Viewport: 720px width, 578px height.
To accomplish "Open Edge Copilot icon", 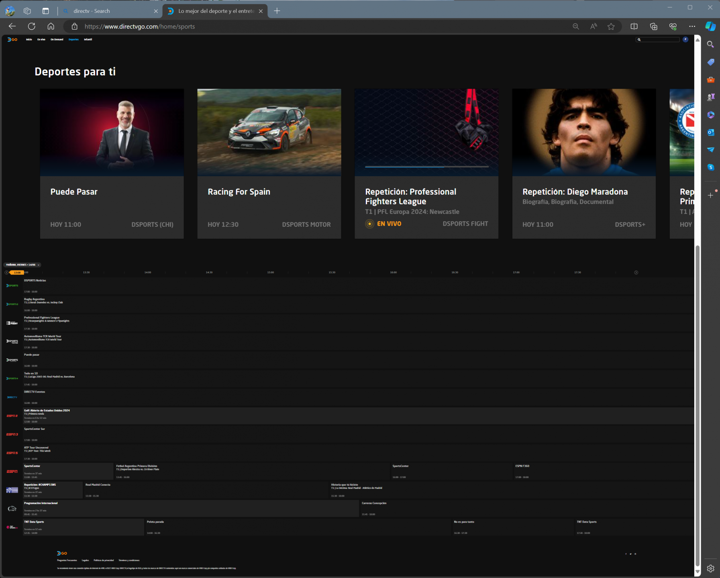I will [x=710, y=26].
